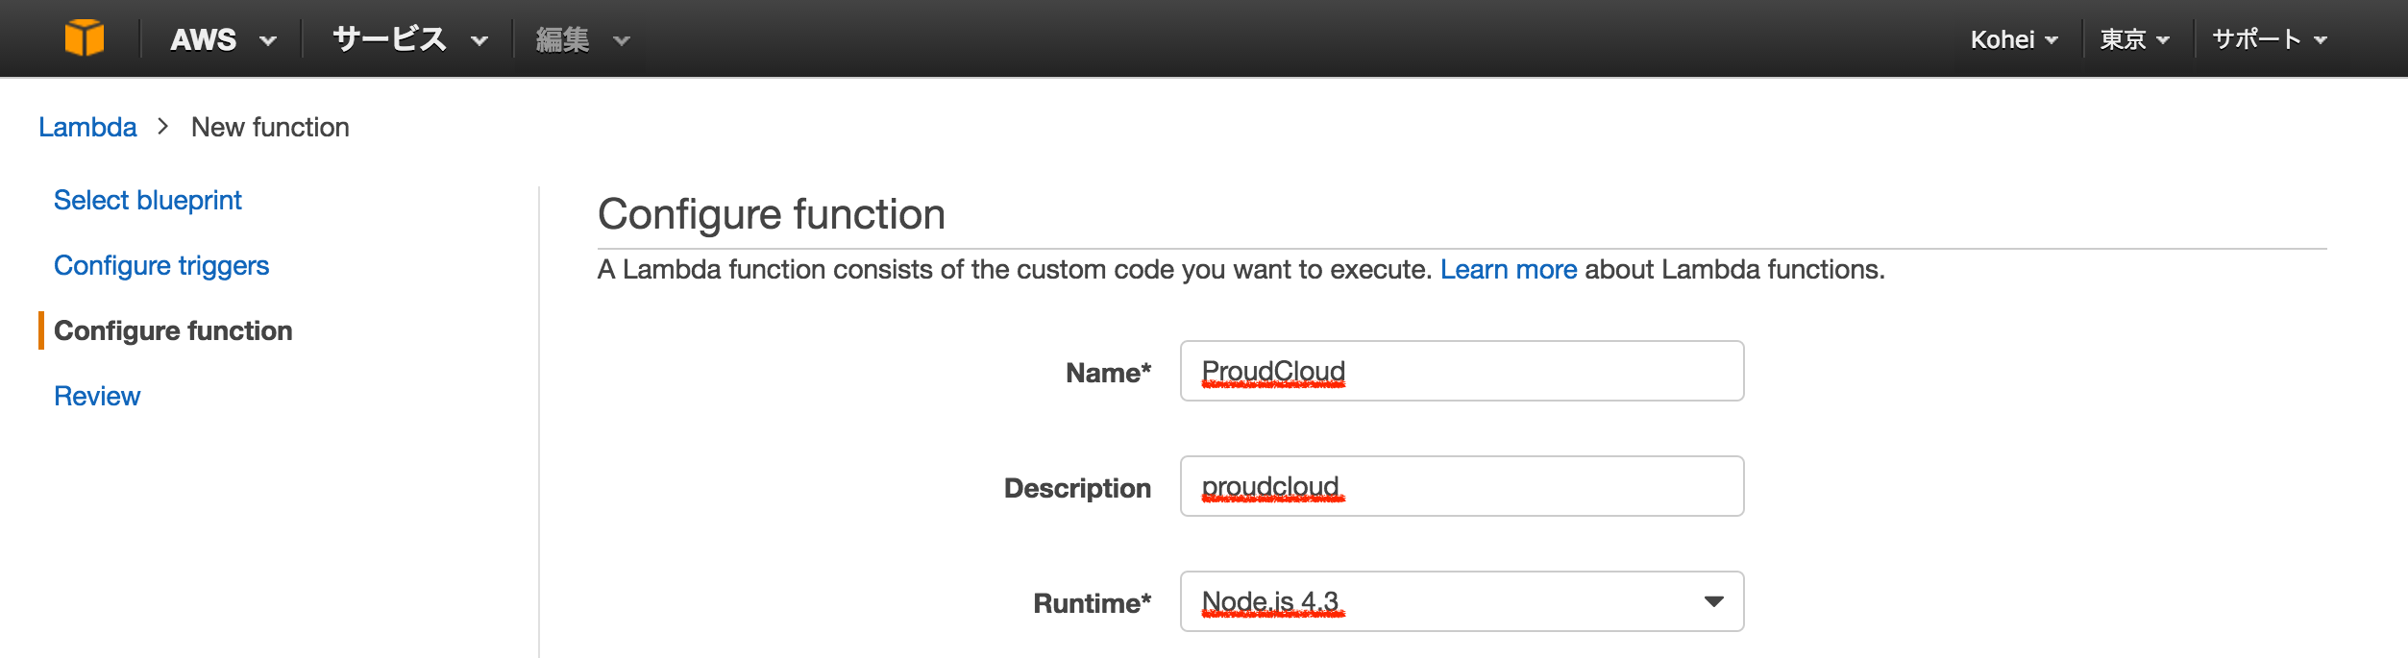Open the サポート support menu
The width and height of the screenshot is (2408, 658).
[x=2269, y=39]
